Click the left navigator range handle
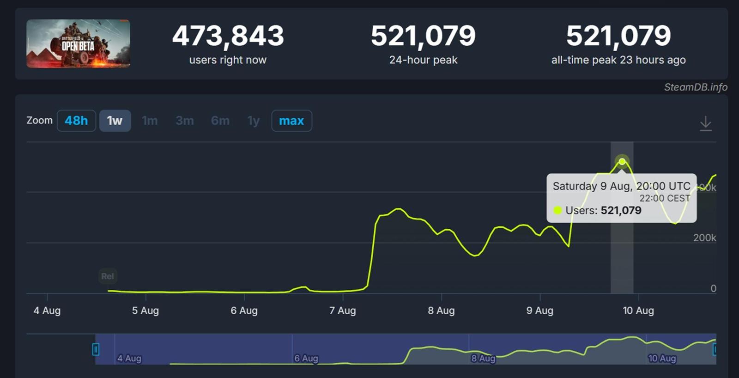 [96, 349]
